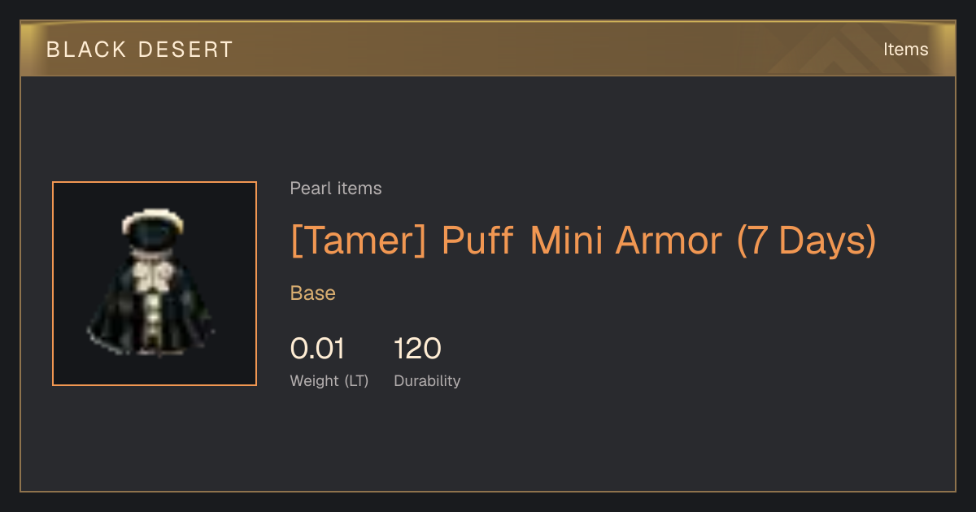The image size is (976, 512).
Task: Click the gold header banner center
Action: click(488, 49)
